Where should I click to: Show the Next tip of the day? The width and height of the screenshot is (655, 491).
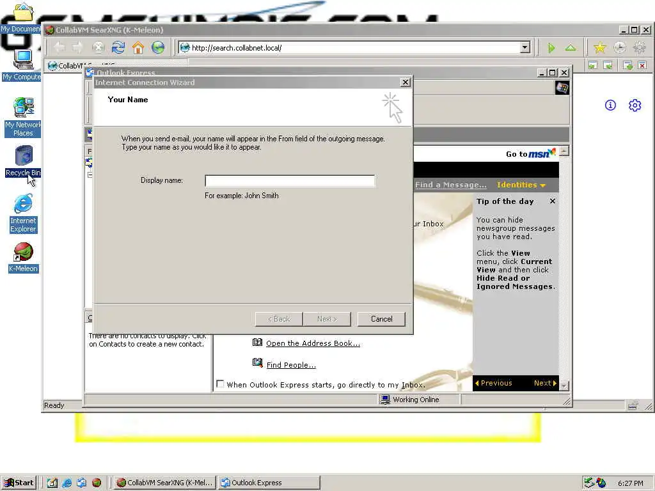coord(545,383)
